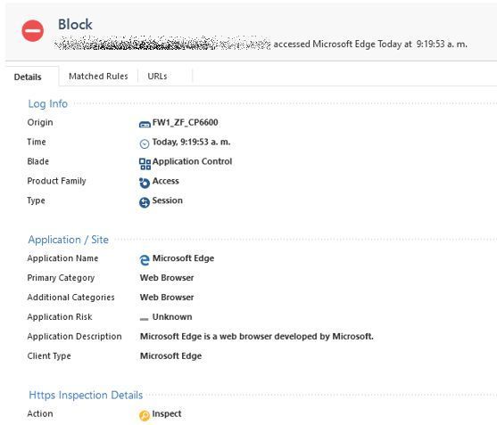Click the Application / Site section header
The image size is (497, 425).
pyautogui.click(x=68, y=240)
